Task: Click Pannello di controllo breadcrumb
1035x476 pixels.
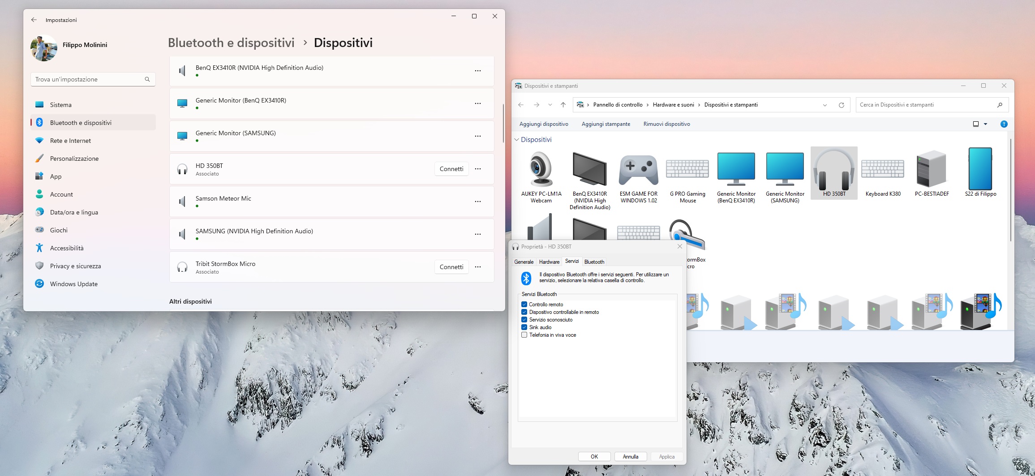Action: [x=618, y=105]
